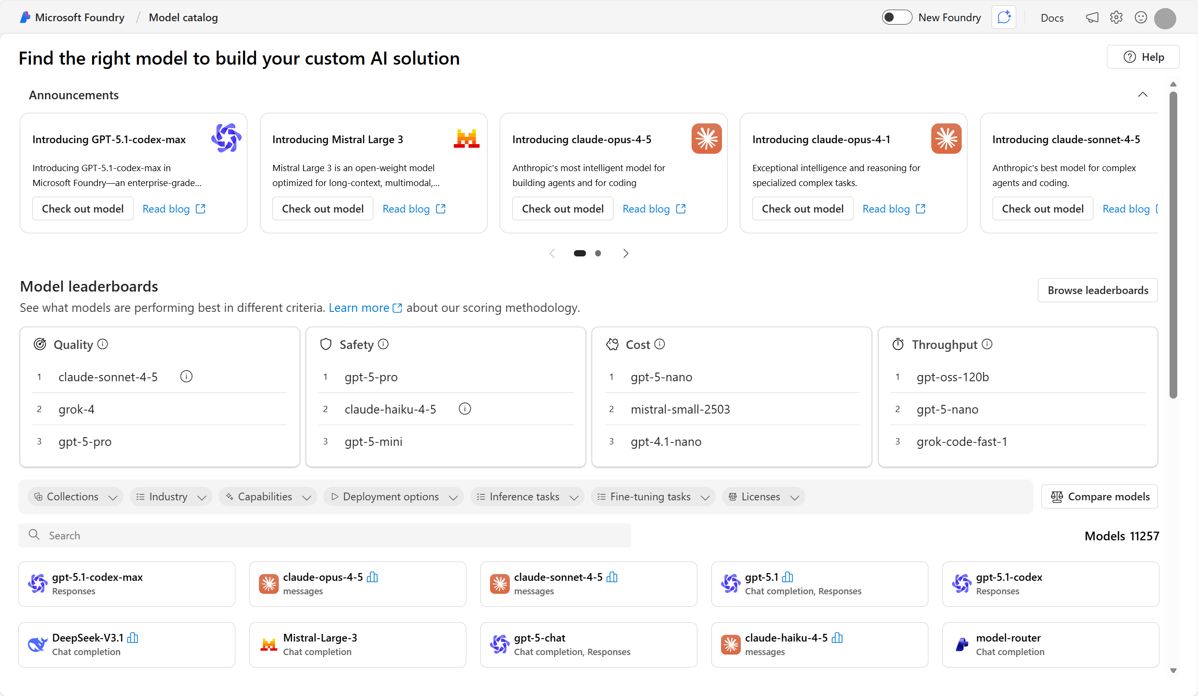Open the settings gear icon
Screen dimensions: 1198x696
[x=1116, y=17]
